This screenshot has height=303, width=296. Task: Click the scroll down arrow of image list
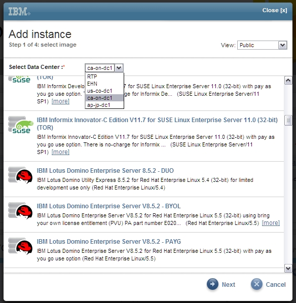coord(288,269)
